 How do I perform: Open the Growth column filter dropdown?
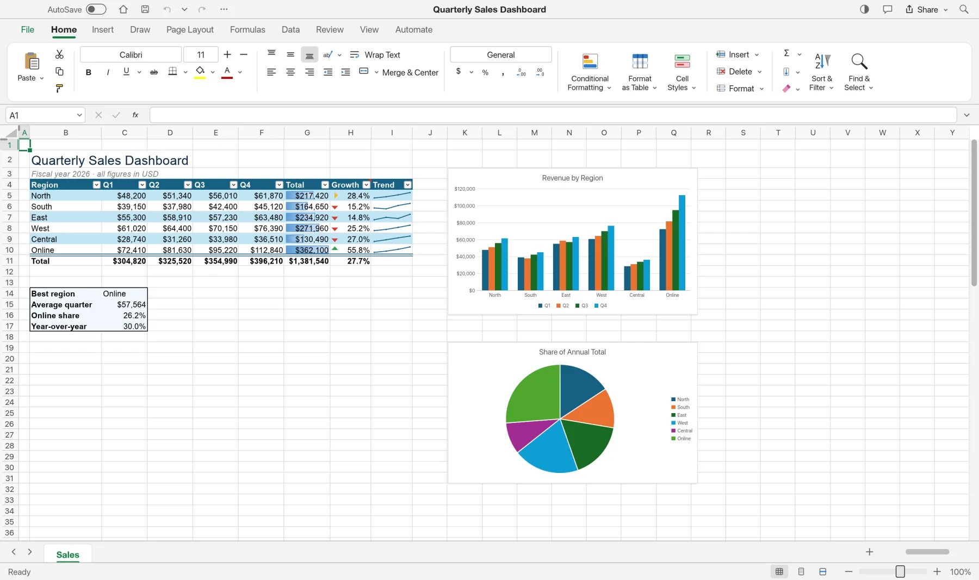pyautogui.click(x=367, y=185)
